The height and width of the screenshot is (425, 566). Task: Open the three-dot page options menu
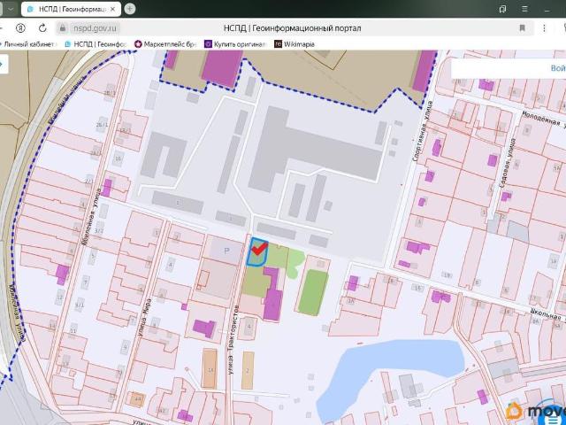(545, 28)
